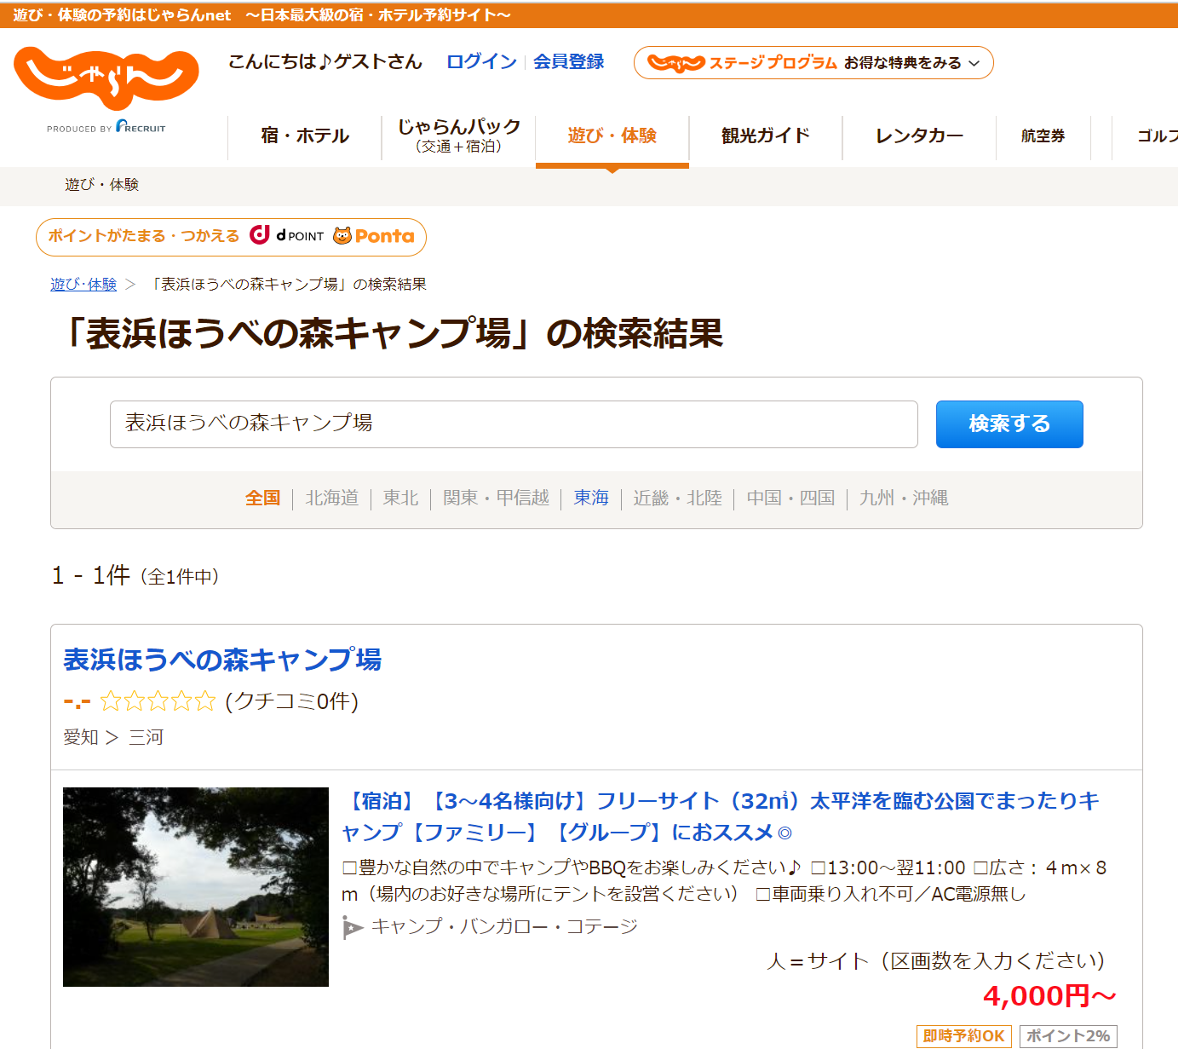Click the Jalan orange logo

106,78
